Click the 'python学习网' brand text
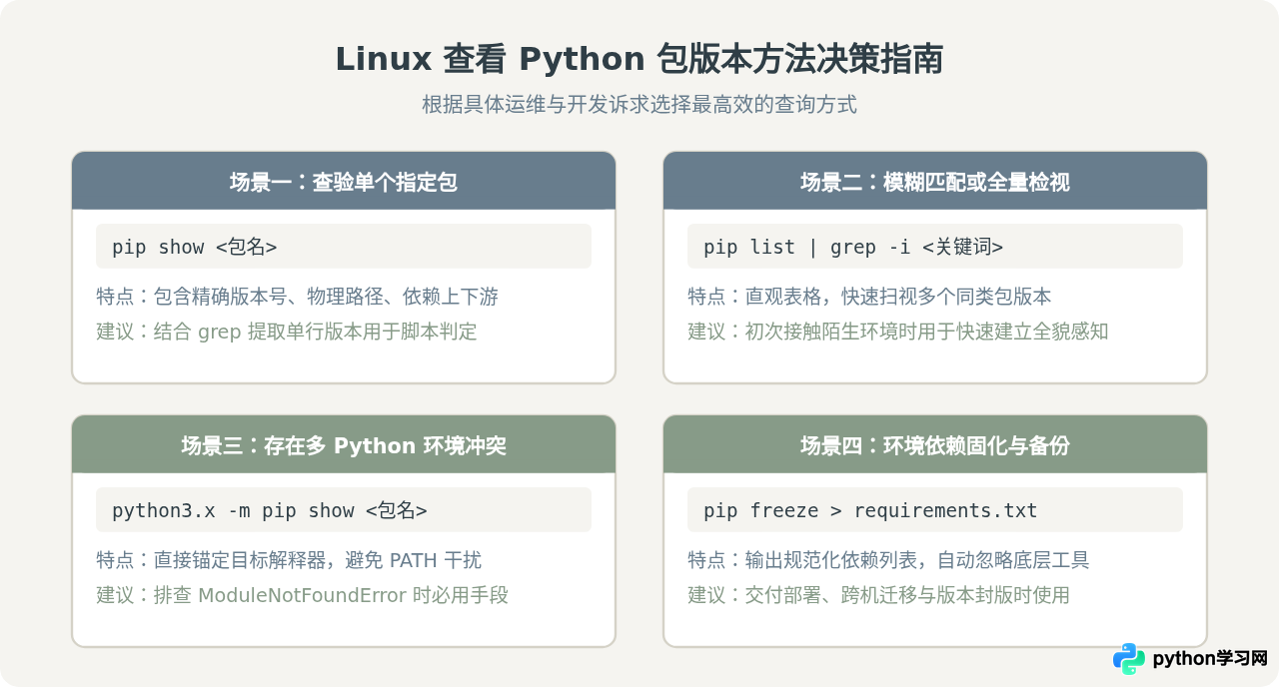The image size is (1279, 687). click(1210, 659)
